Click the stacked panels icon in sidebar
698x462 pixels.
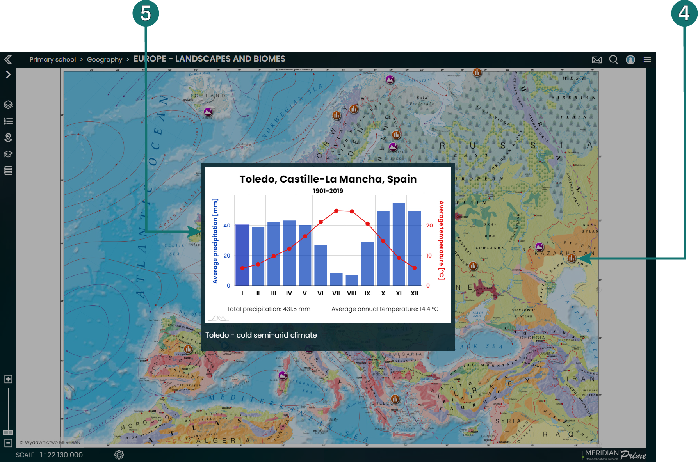point(8,171)
